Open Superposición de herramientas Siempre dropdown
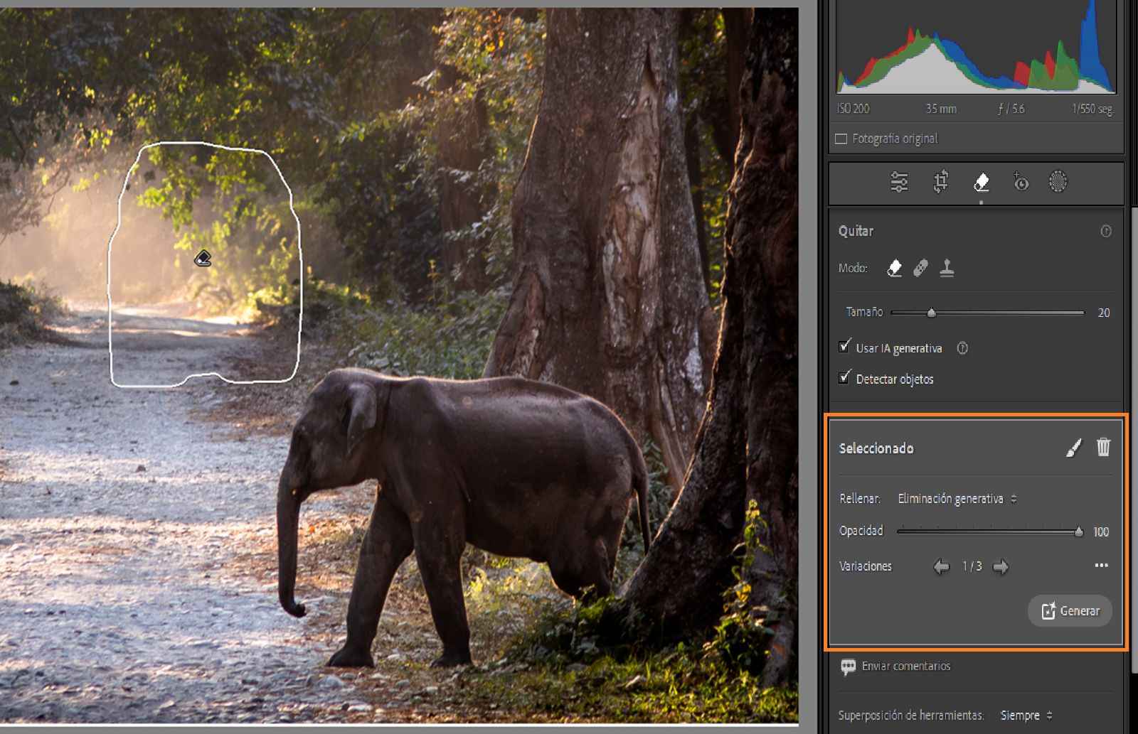1138x734 pixels. [1026, 716]
